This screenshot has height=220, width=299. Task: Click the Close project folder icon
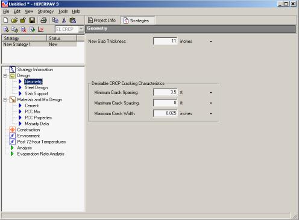(23, 20)
